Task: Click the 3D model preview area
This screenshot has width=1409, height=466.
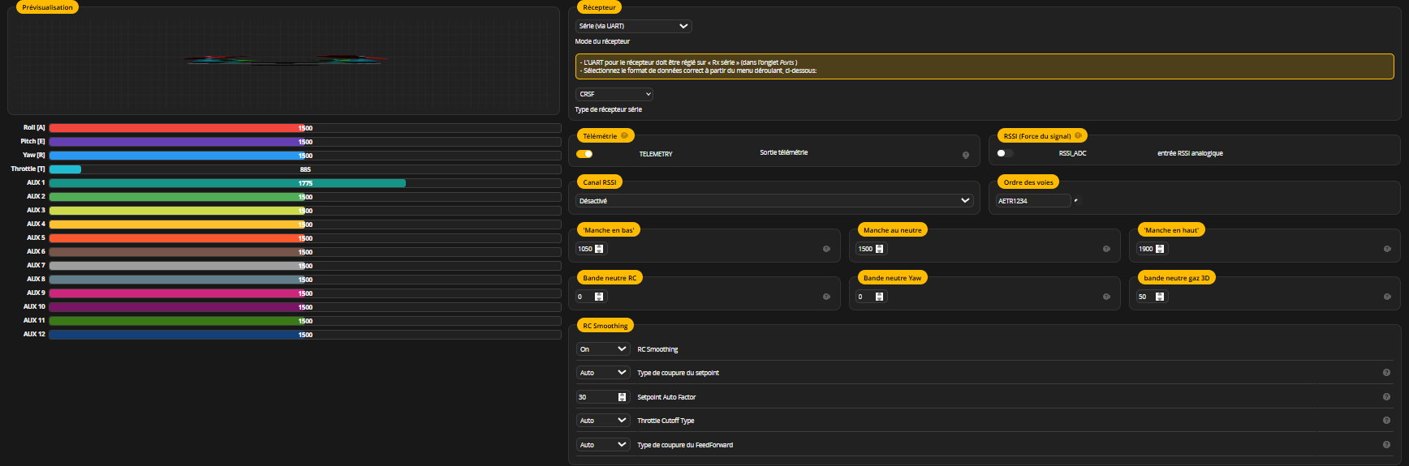Action: pyautogui.click(x=284, y=61)
